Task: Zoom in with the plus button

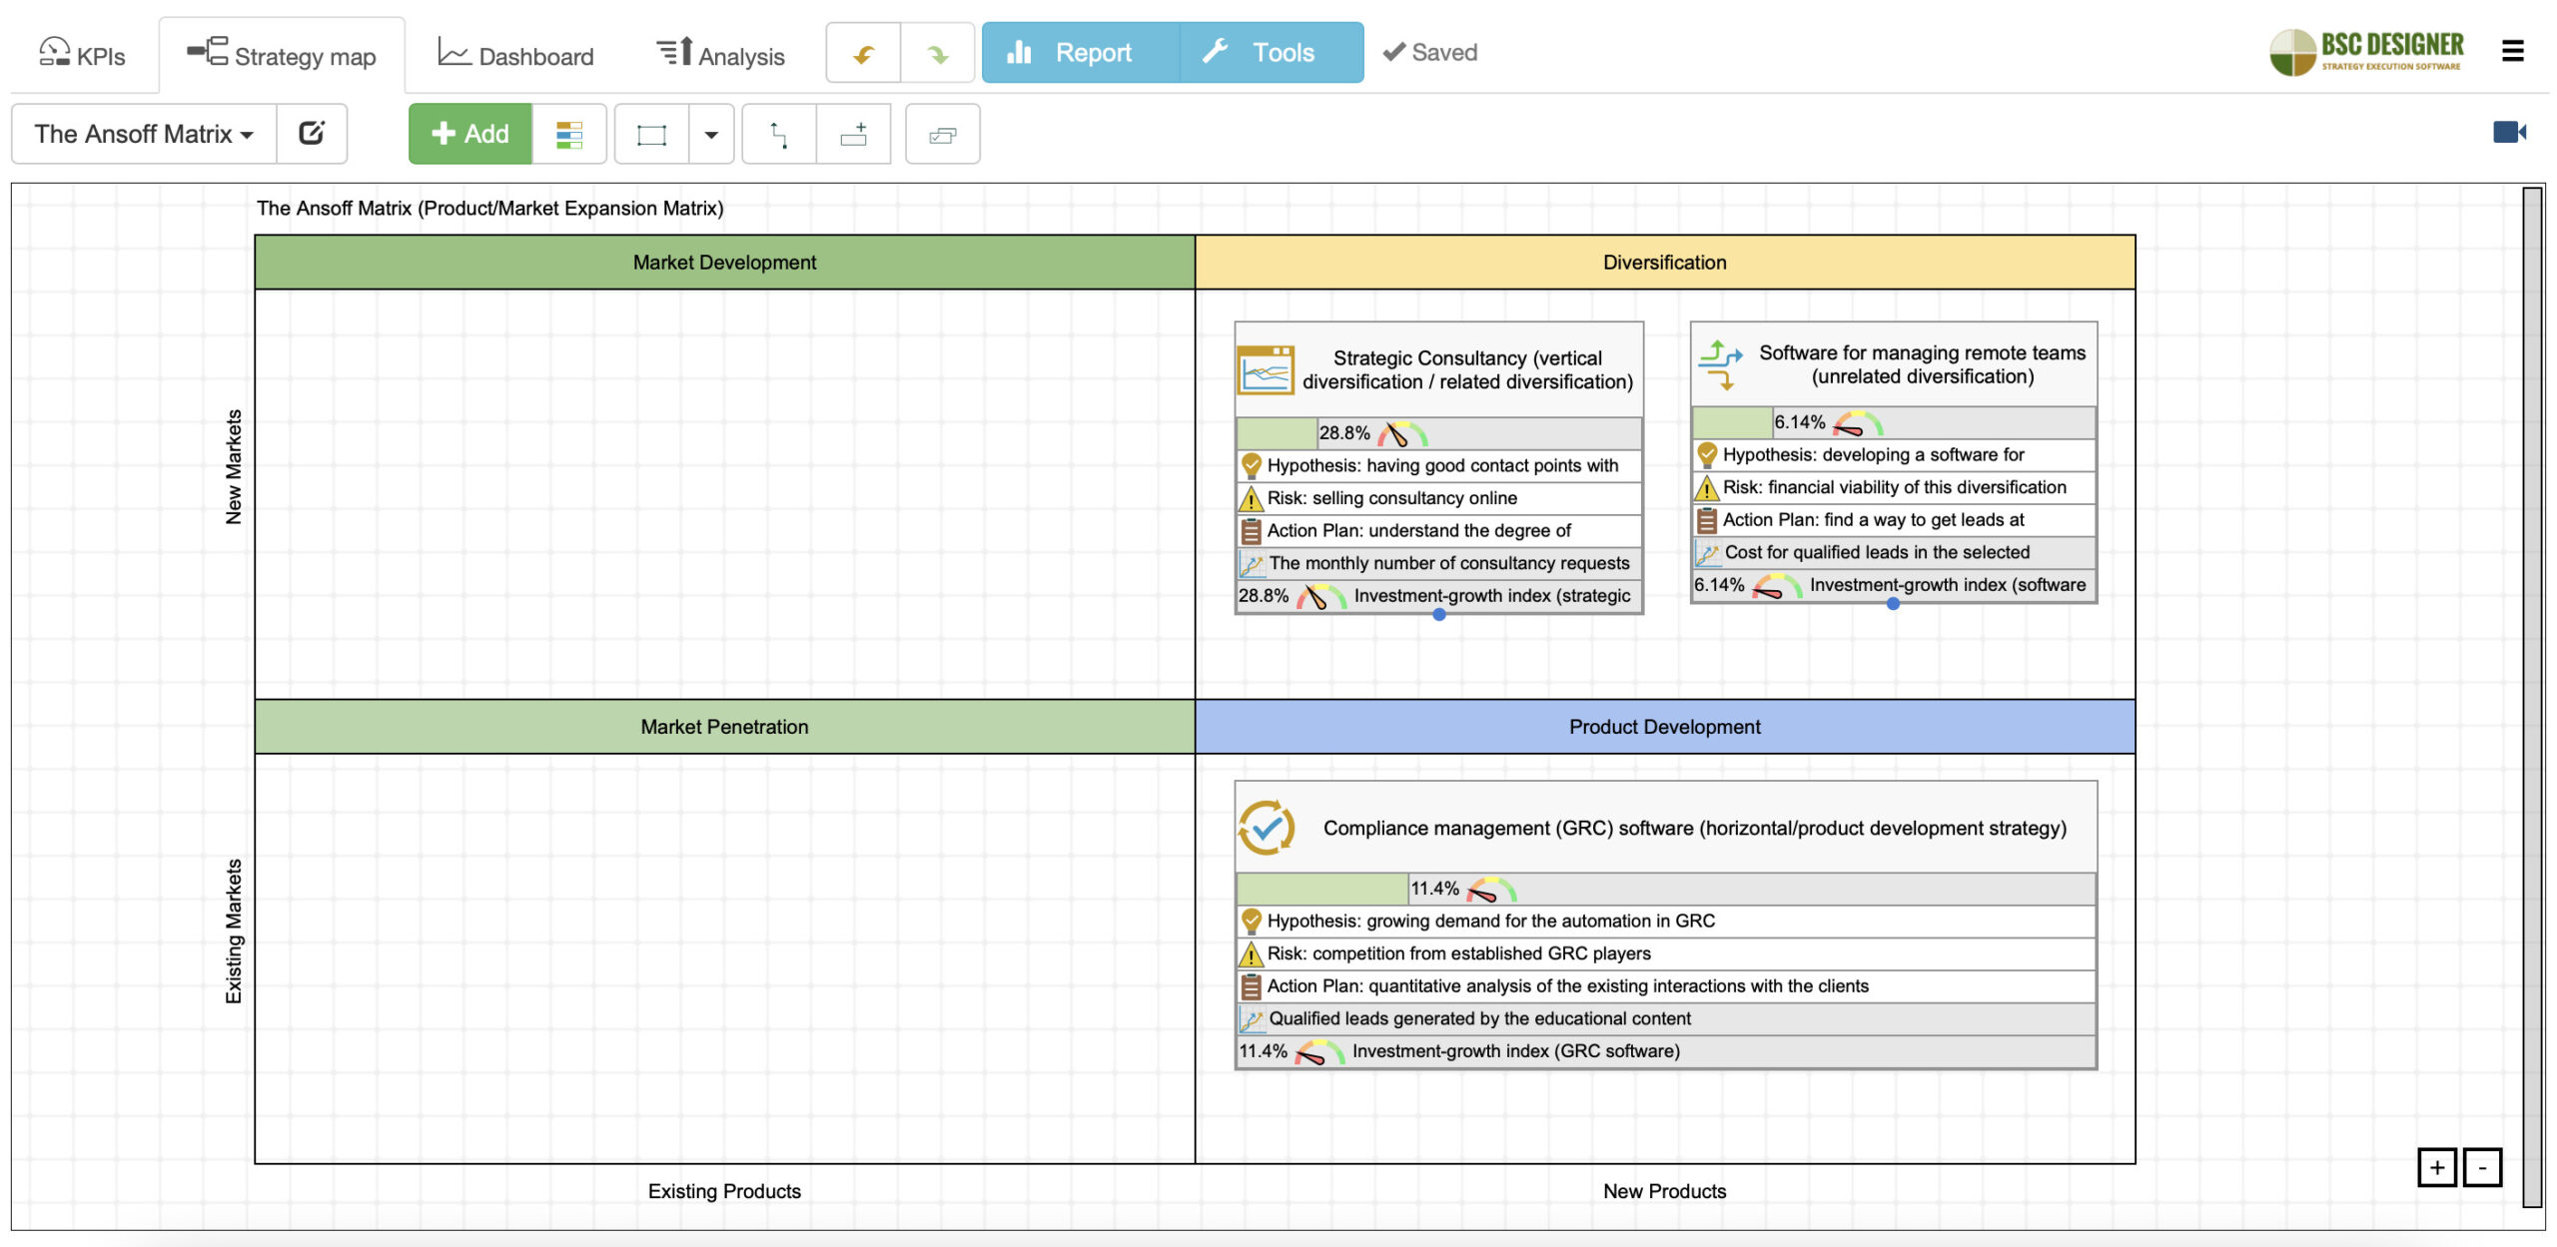Action: click(x=2436, y=1167)
